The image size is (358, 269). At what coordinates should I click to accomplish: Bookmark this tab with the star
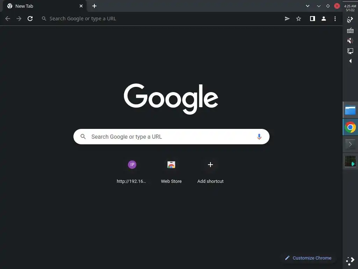(299, 19)
